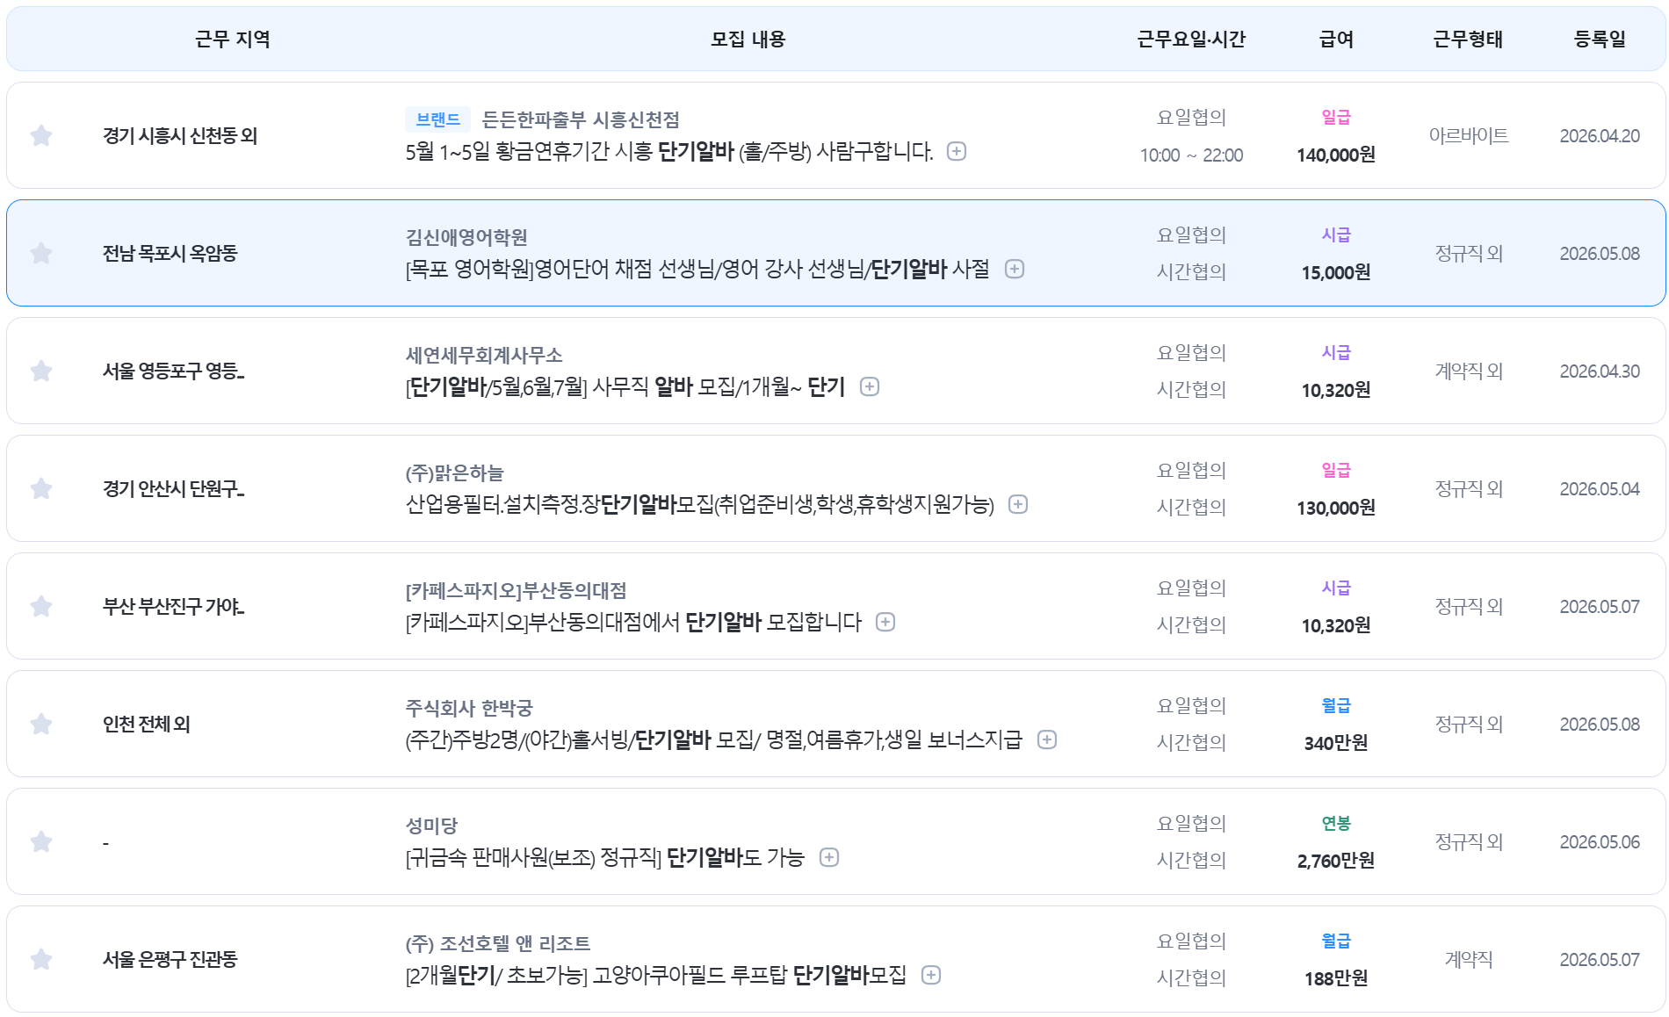Open 주식회사 한박궁 company link
The image size is (1669, 1017).
(469, 708)
